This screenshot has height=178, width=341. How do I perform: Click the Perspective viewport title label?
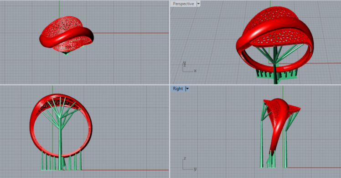click(183, 4)
